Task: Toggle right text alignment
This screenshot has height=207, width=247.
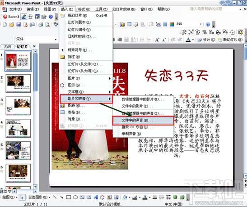Action: click(x=120, y=40)
